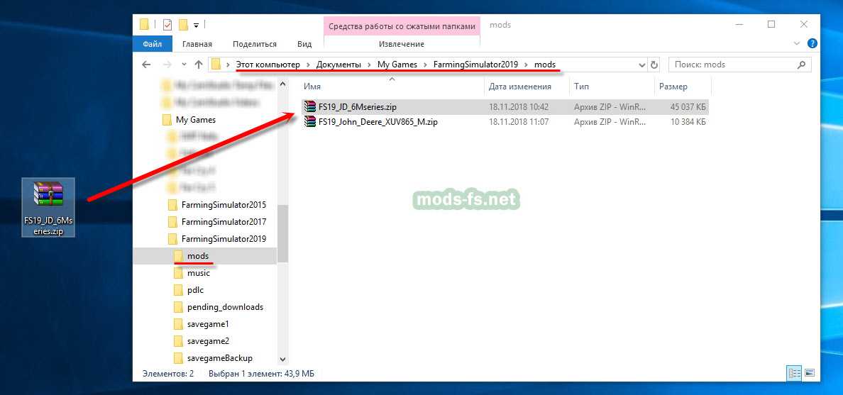843x395 pixels.
Task: Click FarmingSimulator2019 in the address path
Action: pos(476,65)
